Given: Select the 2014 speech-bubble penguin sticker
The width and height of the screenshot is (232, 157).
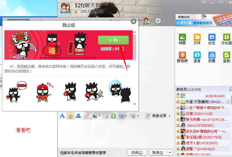Looking at the screenshot, I should [x=17, y=92].
